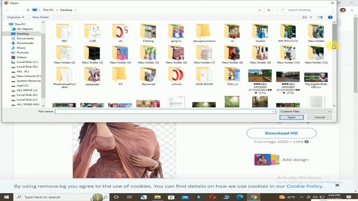
Task: Open the Fishing folder
Action: tap(148, 33)
